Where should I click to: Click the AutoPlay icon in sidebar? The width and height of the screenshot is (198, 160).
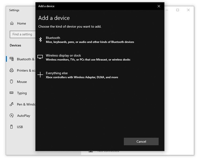11,116
